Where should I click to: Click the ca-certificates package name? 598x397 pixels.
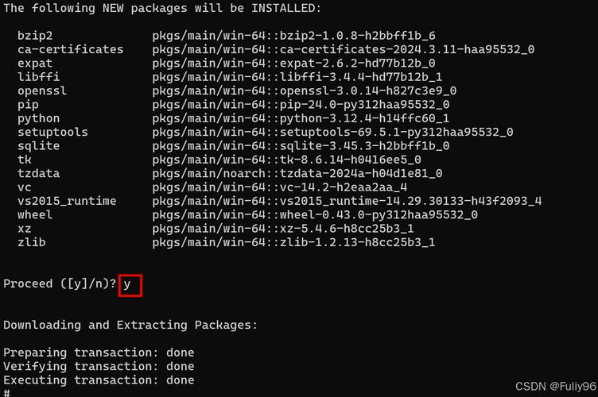(70, 49)
